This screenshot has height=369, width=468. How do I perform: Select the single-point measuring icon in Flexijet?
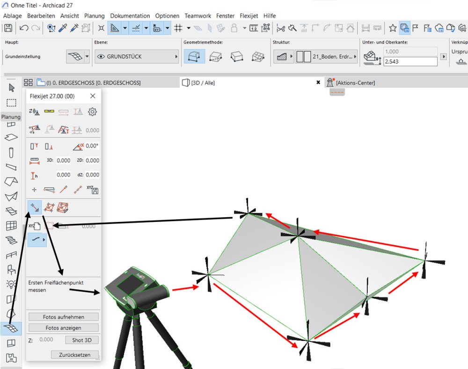click(x=35, y=207)
